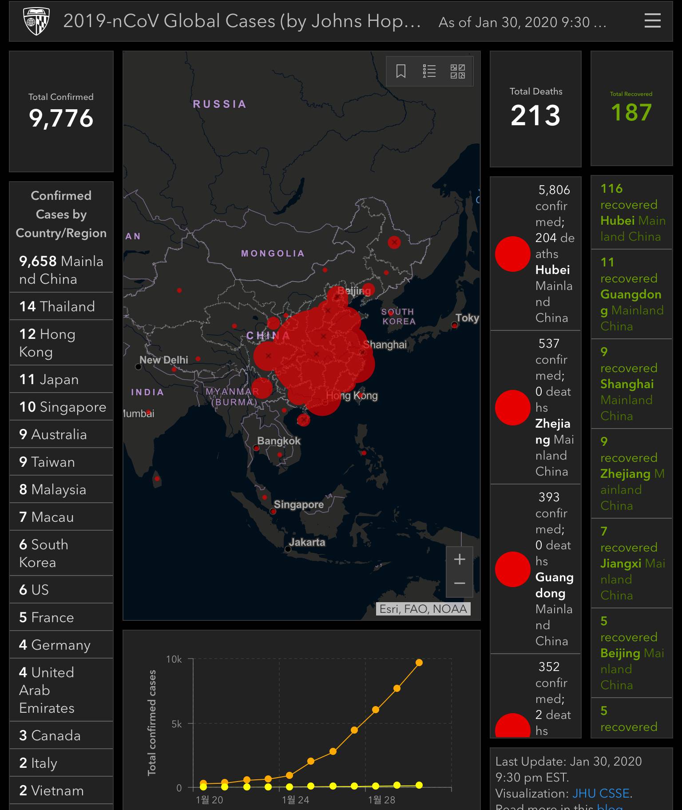Open the basemap gallery grid icon
682x810 pixels.
457,71
